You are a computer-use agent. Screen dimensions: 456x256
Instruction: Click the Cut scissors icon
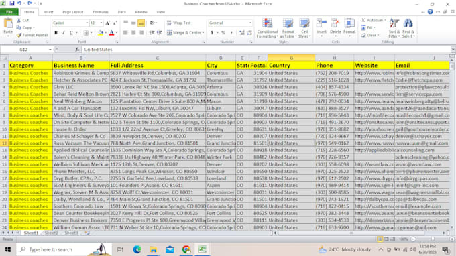point(19,20)
